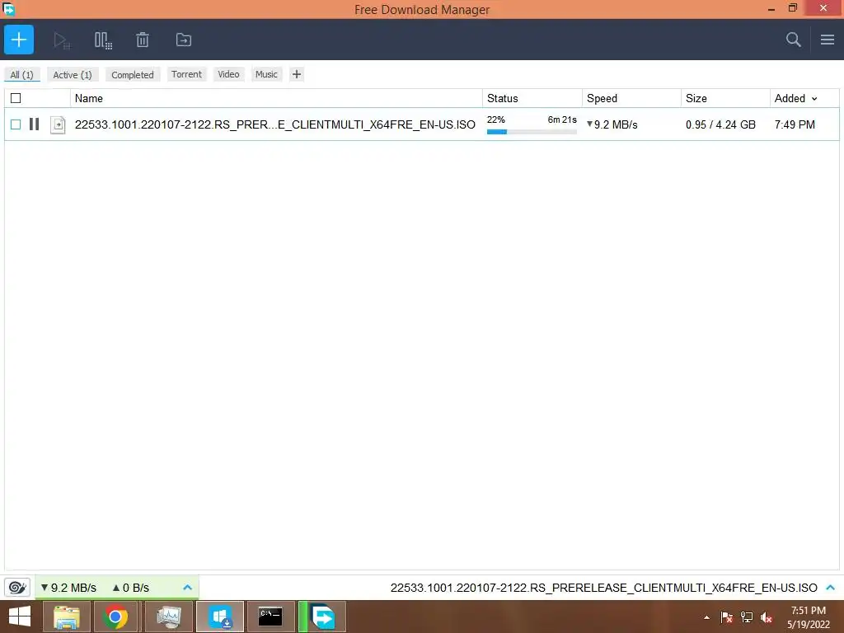Open the Music tab

pyautogui.click(x=266, y=74)
